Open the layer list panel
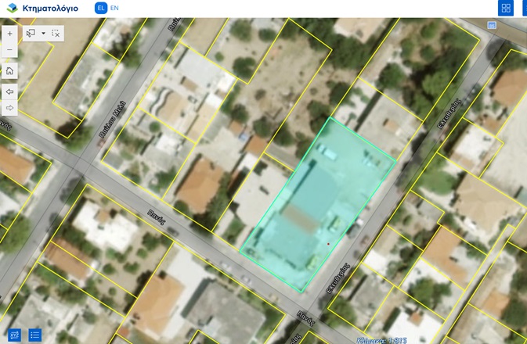The height and width of the screenshot is (344, 527). pyautogui.click(x=35, y=335)
